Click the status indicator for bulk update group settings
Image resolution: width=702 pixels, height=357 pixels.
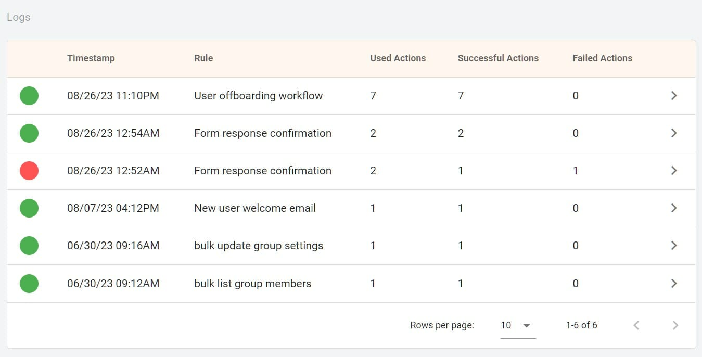tap(29, 245)
